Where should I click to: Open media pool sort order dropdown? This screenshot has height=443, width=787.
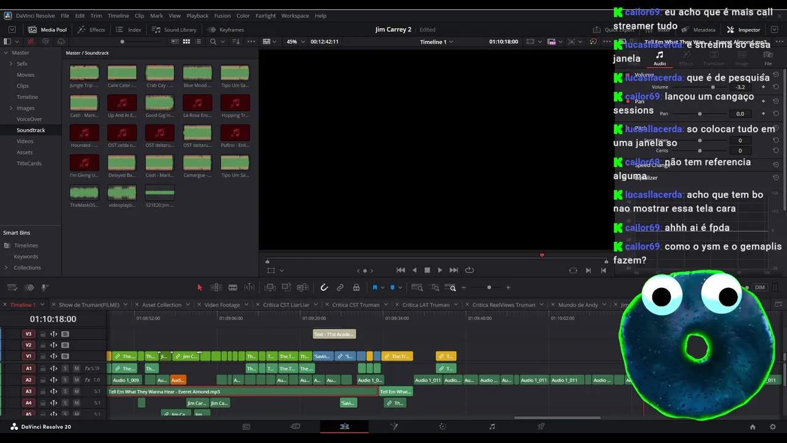coord(237,41)
